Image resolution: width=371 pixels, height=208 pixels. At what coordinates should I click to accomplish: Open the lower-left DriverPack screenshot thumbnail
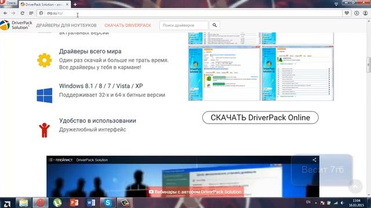[x=224, y=73]
